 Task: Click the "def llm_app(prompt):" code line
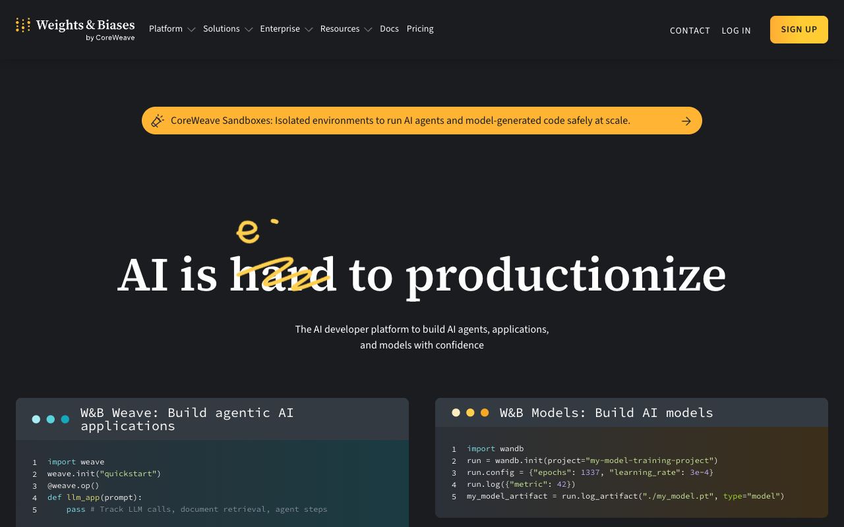tap(95, 497)
